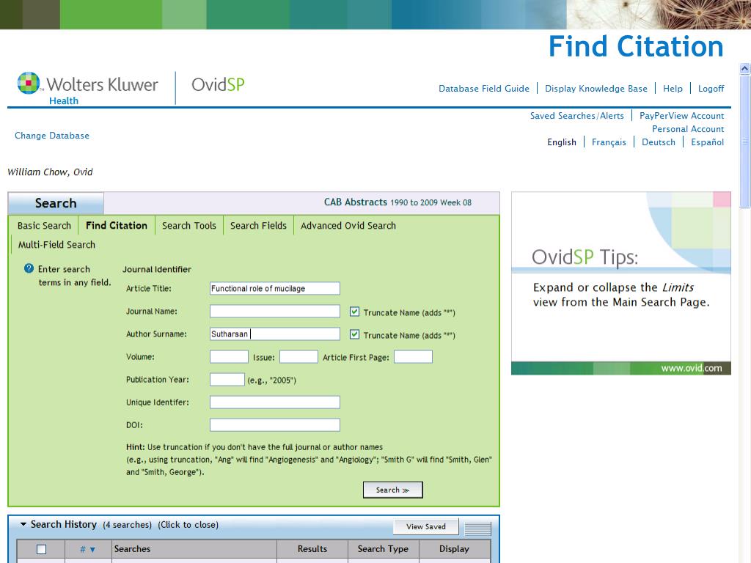Click the Unique Identifier input field
Screen dimensions: 751x563
click(x=275, y=402)
